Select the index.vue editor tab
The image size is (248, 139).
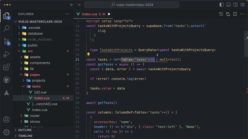click(x=93, y=14)
